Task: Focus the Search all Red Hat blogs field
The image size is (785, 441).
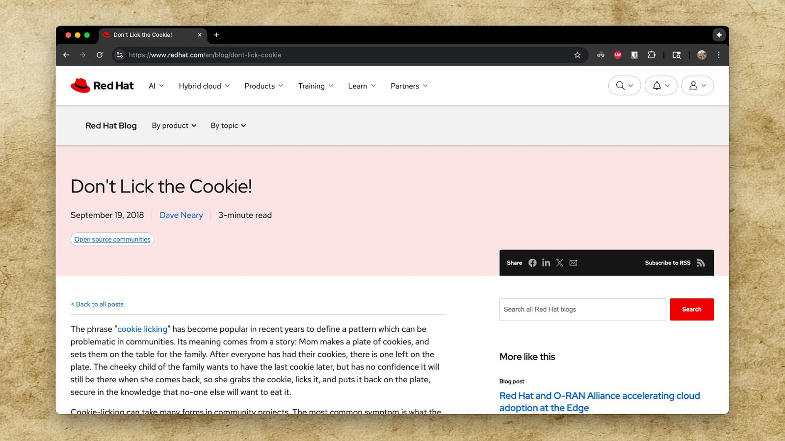Action: (582, 310)
